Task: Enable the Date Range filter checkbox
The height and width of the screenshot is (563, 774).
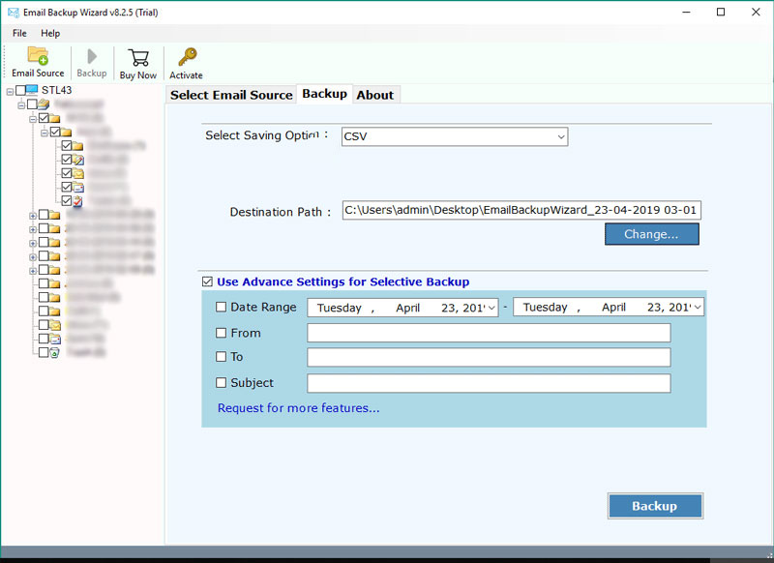Action: 222,308
